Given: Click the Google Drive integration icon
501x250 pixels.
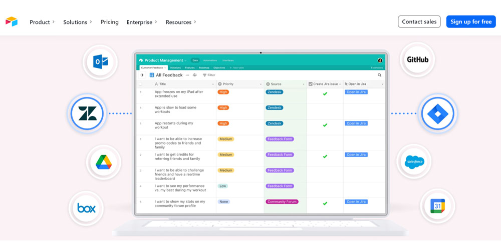Looking at the screenshot, I should [x=104, y=162].
